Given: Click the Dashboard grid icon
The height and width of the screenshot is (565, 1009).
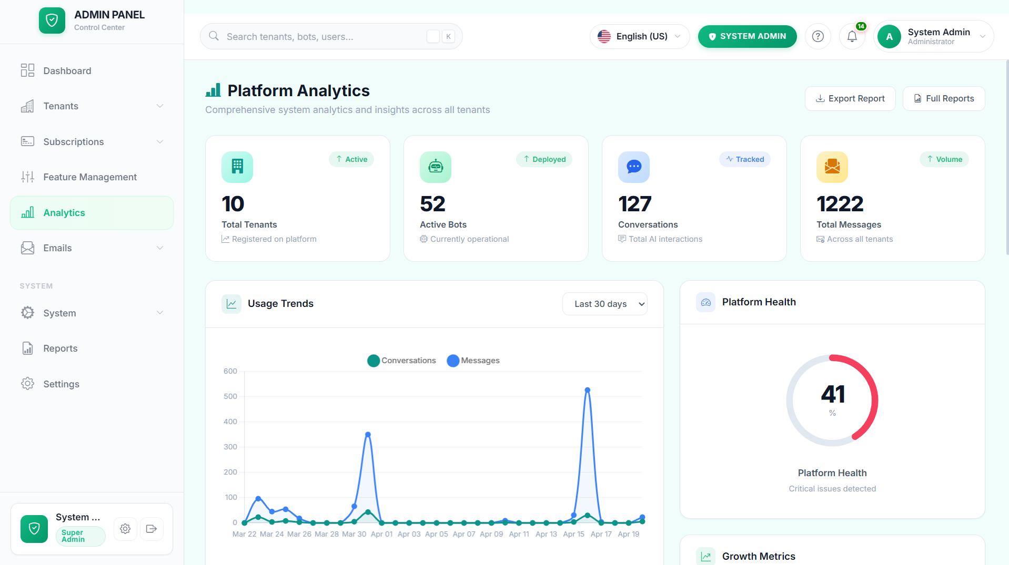Looking at the screenshot, I should [x=27, y=70].
